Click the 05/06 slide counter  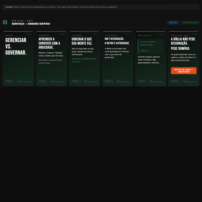point(161,34)
